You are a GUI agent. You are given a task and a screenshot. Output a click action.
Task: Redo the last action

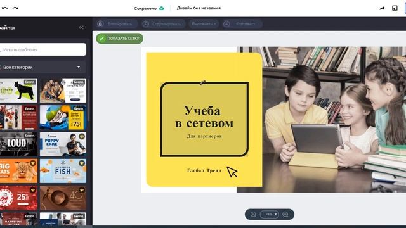[15, 8]
